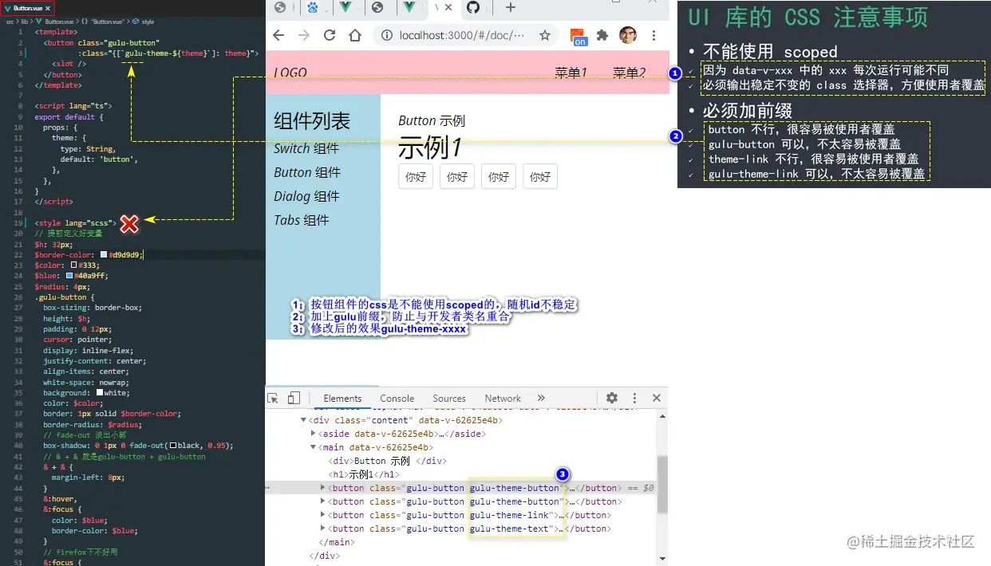Viewport: 991px width, 566px height.
Task: Open 菜单2 in the page header
Action: click(x=630, y=73)
